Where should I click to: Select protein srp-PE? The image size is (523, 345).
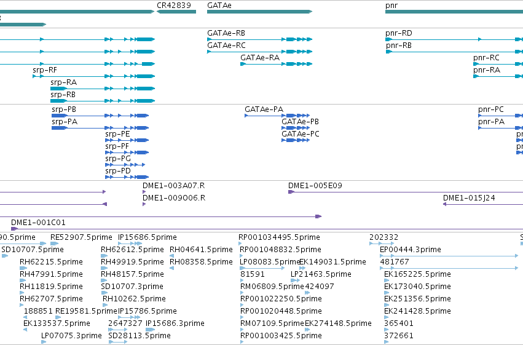point(127,140)
